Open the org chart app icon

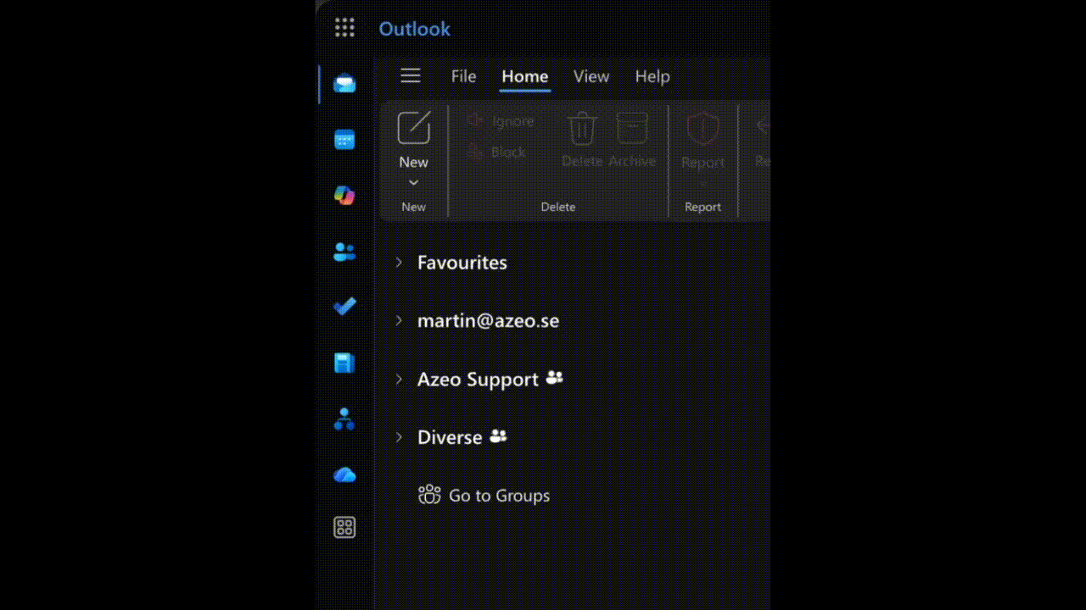[x=344, y=419]
